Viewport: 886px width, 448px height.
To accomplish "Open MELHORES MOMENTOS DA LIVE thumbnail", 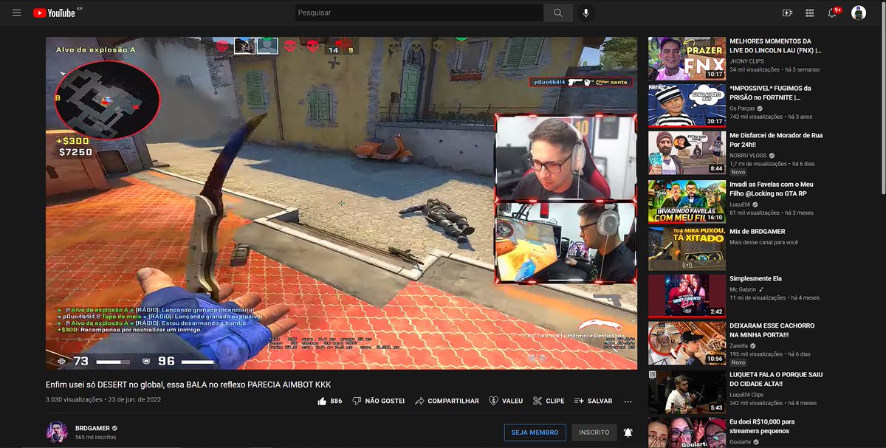I will click(687, 58).
